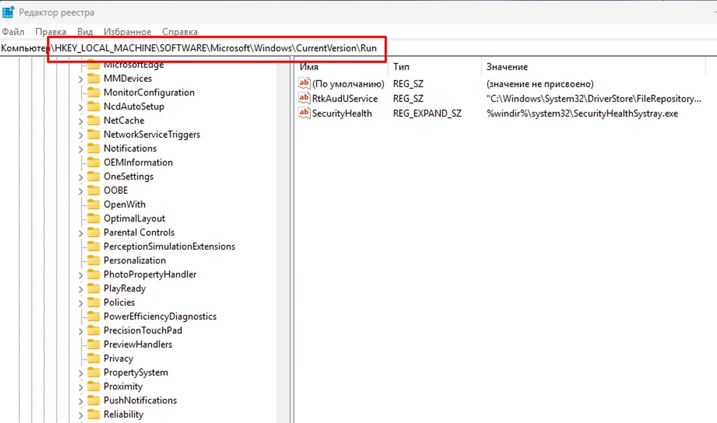
Task: Click the Personalization folder icon
Action: click(x=94, y=260)
